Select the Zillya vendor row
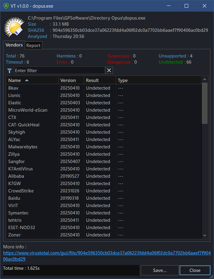 [104, 154]
